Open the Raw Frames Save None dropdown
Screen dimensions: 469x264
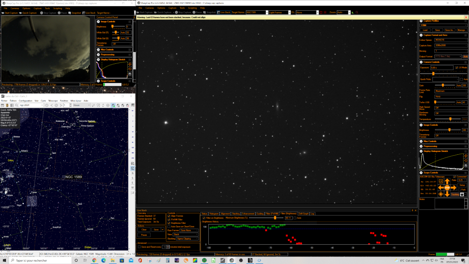click(x=189, y=231)
